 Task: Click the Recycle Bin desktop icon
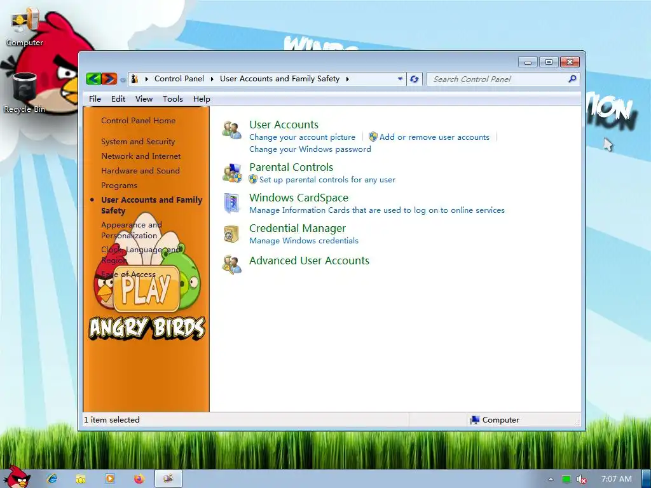coord(25,93)
